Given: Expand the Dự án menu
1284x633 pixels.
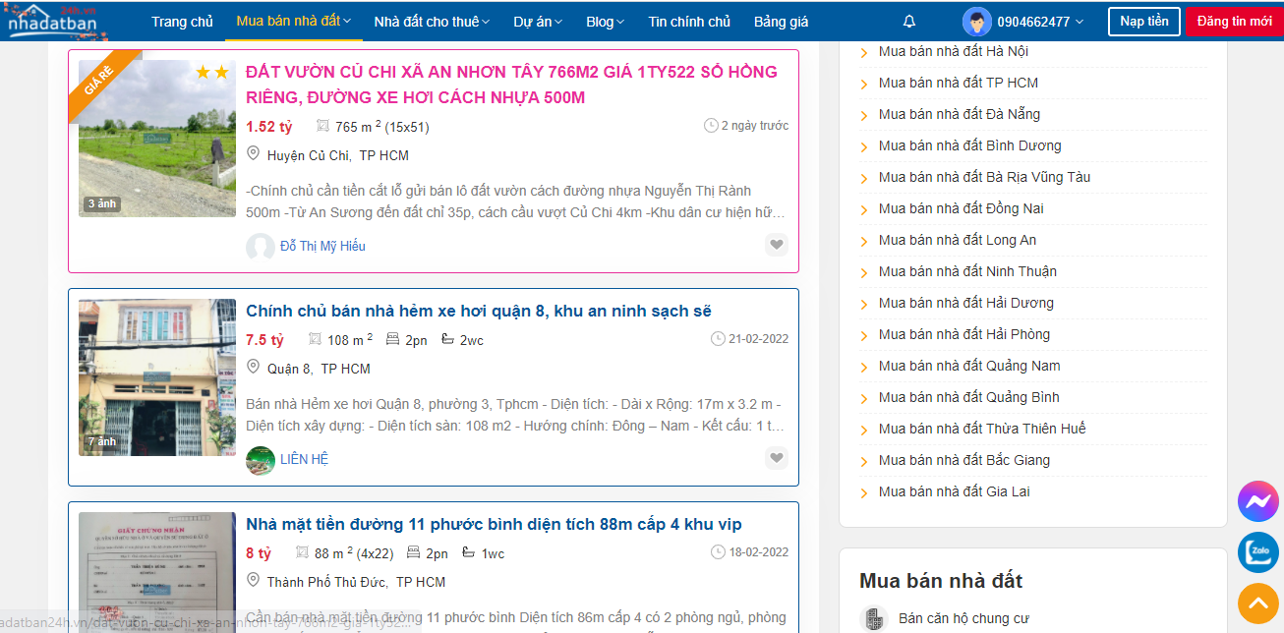Looking at the screenshot, I should (539, 22).
